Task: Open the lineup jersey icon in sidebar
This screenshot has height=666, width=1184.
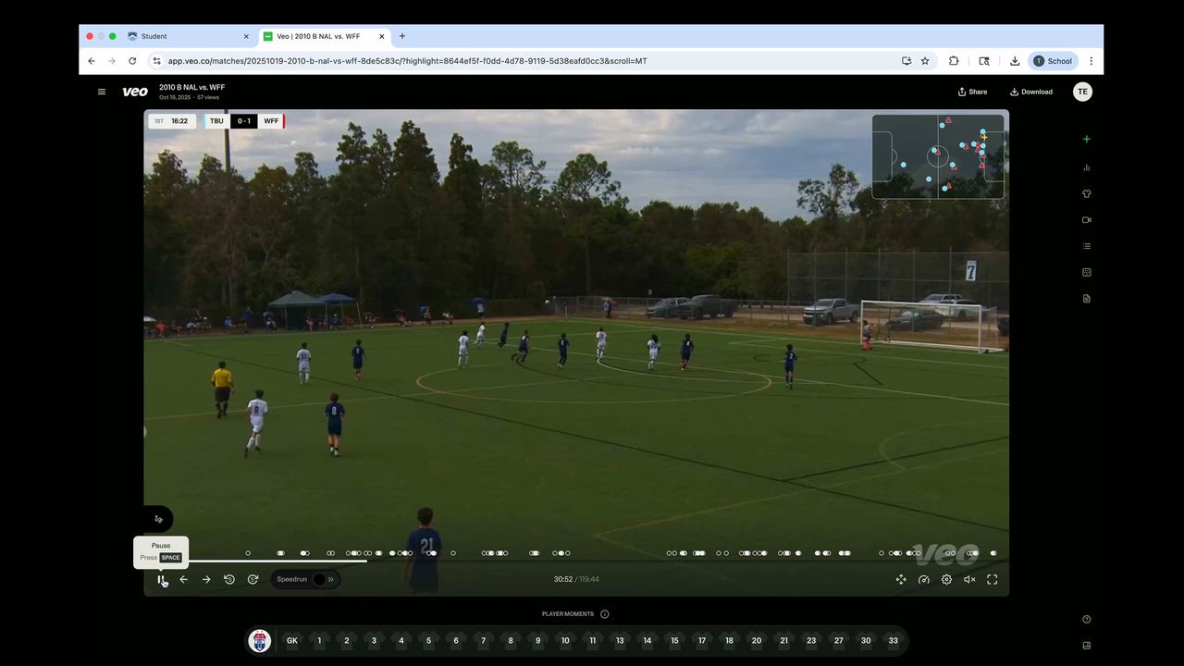Action: [x=1086, y=194]
